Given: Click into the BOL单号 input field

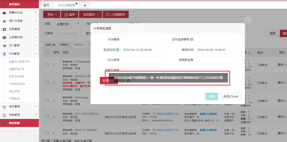Looking at the screenshot, I should pyautogui.click(x=142, y=60).
